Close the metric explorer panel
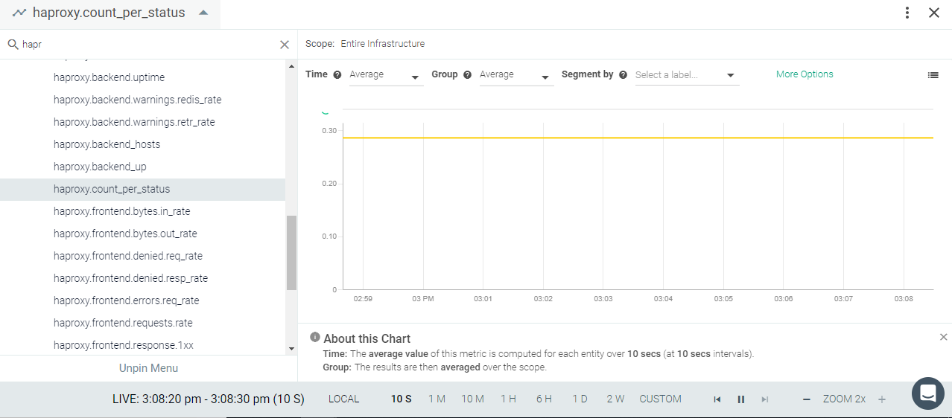 (934, 13)
